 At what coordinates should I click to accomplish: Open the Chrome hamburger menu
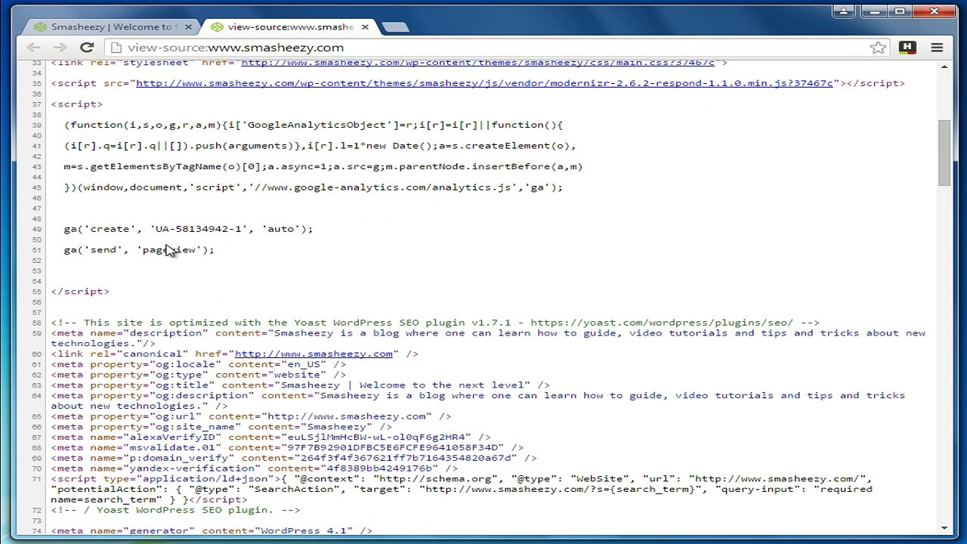click(937, 48)
